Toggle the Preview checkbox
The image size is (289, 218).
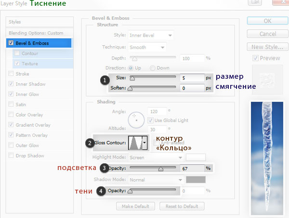coord(255,58)
